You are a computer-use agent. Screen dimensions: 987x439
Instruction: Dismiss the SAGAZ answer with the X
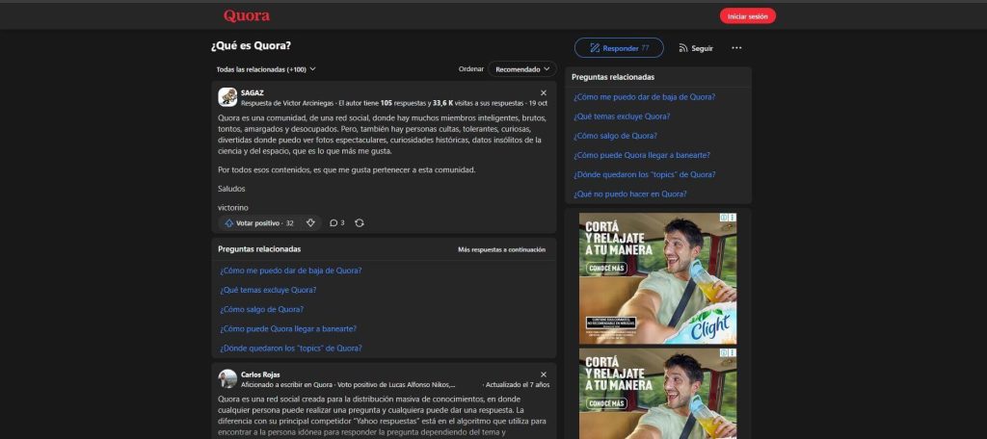pos(544,92)
